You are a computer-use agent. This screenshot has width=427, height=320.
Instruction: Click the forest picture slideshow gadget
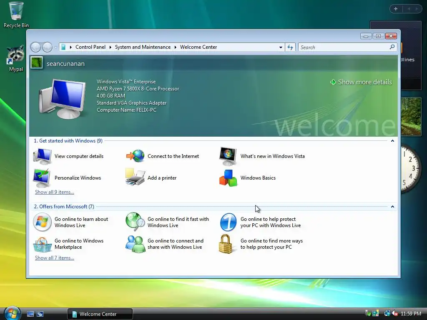pyautogui.click(x=411, y=117)
